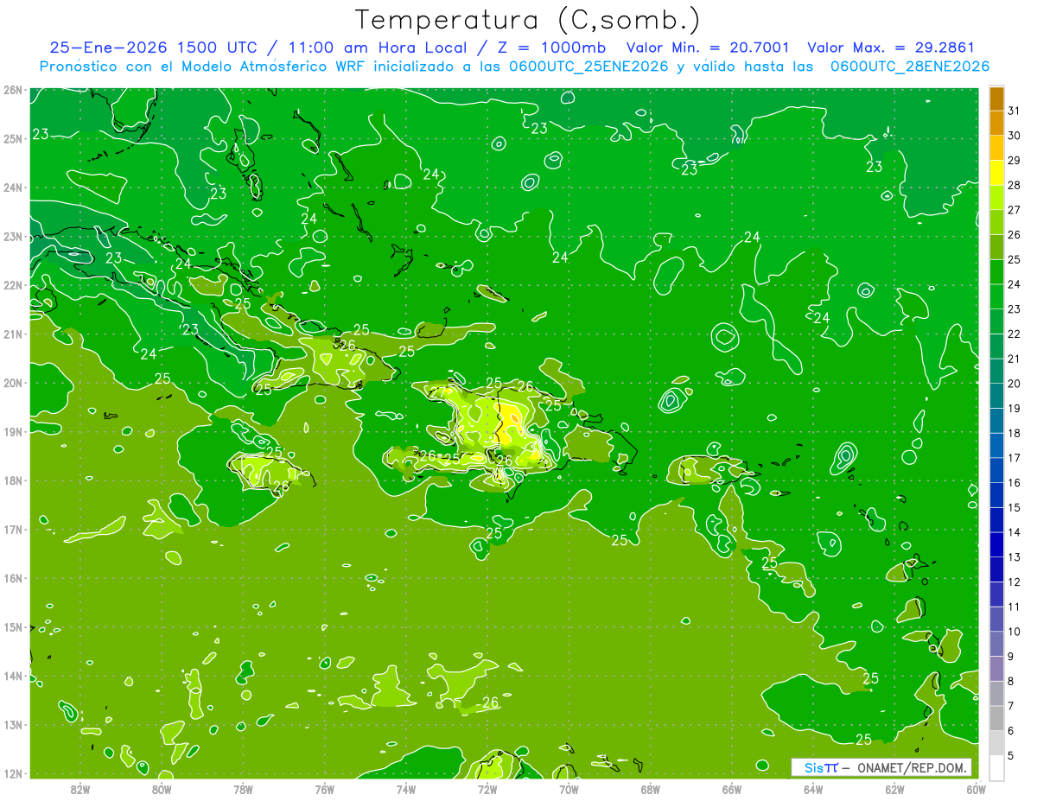Click the "Valor Min. = 20.7001" value
The image size is (1037, 801).
[708, 48]
